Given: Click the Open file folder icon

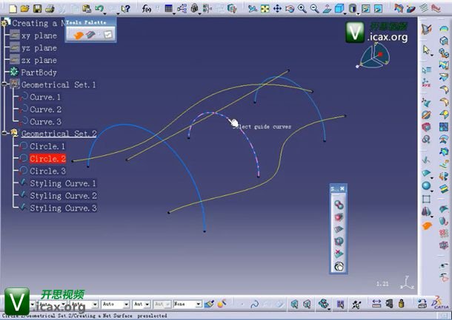Looking at the screenshot, I should pyautogui.click(x=24, y=8).
